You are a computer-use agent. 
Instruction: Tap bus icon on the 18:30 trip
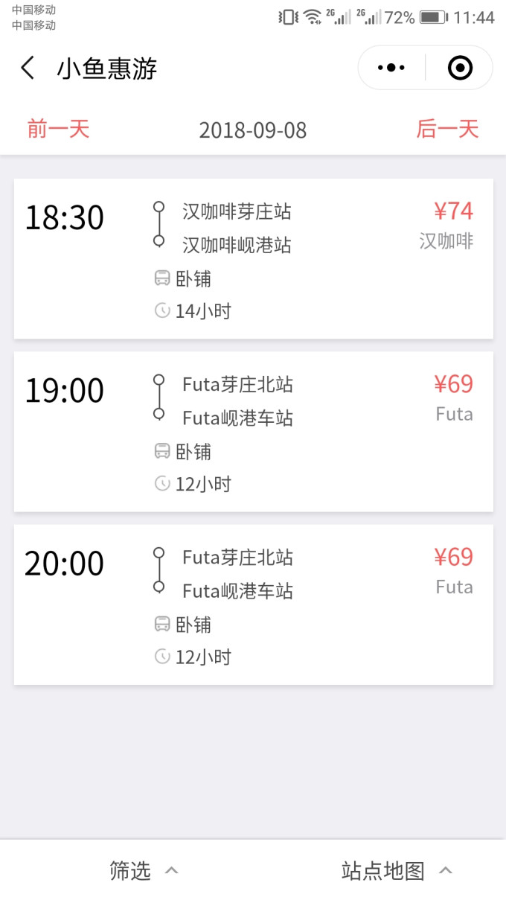point(162,279)
